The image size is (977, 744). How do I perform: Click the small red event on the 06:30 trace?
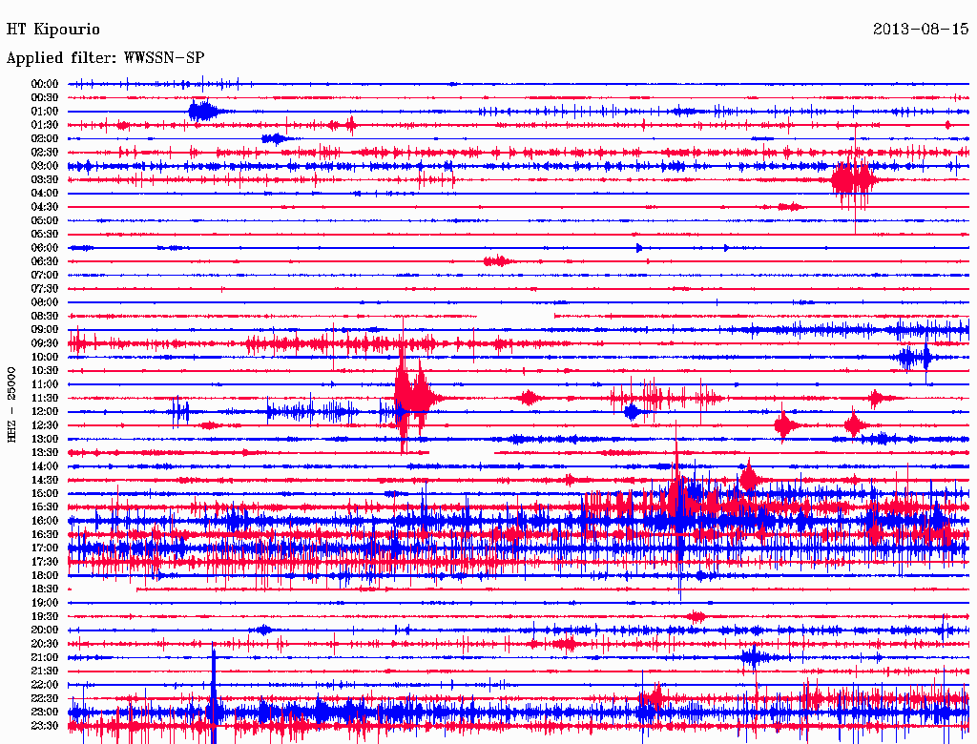point(498,261)
